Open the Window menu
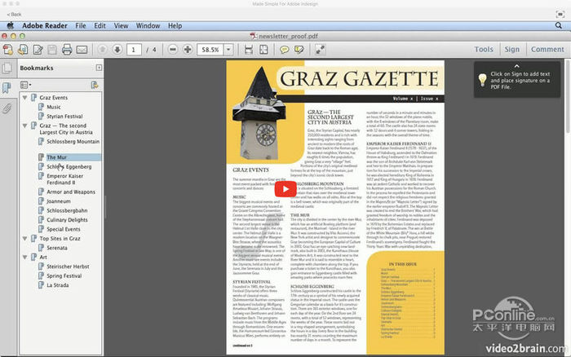The width and height of the screenshot is (571, 357). coord(148,25)
